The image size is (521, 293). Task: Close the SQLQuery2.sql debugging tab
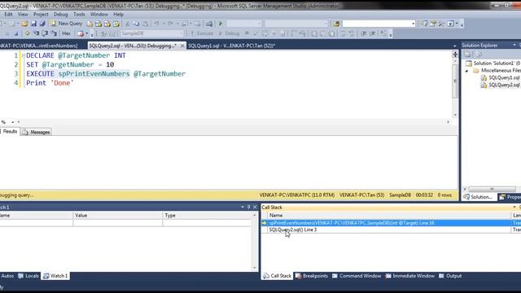point(182,46)
